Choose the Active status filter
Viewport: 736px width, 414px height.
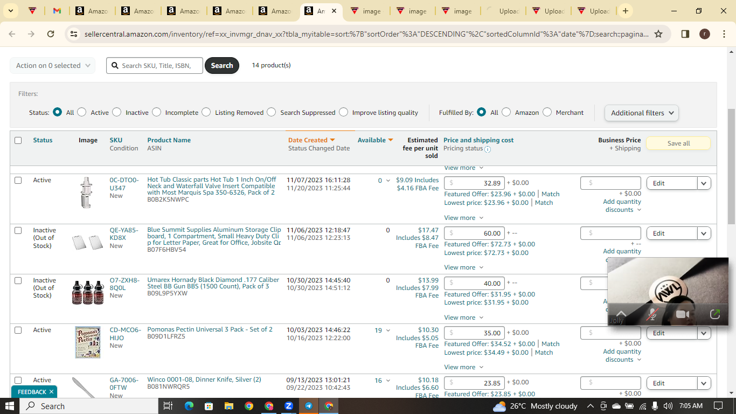pyautogui.click(x=82, y=112)
